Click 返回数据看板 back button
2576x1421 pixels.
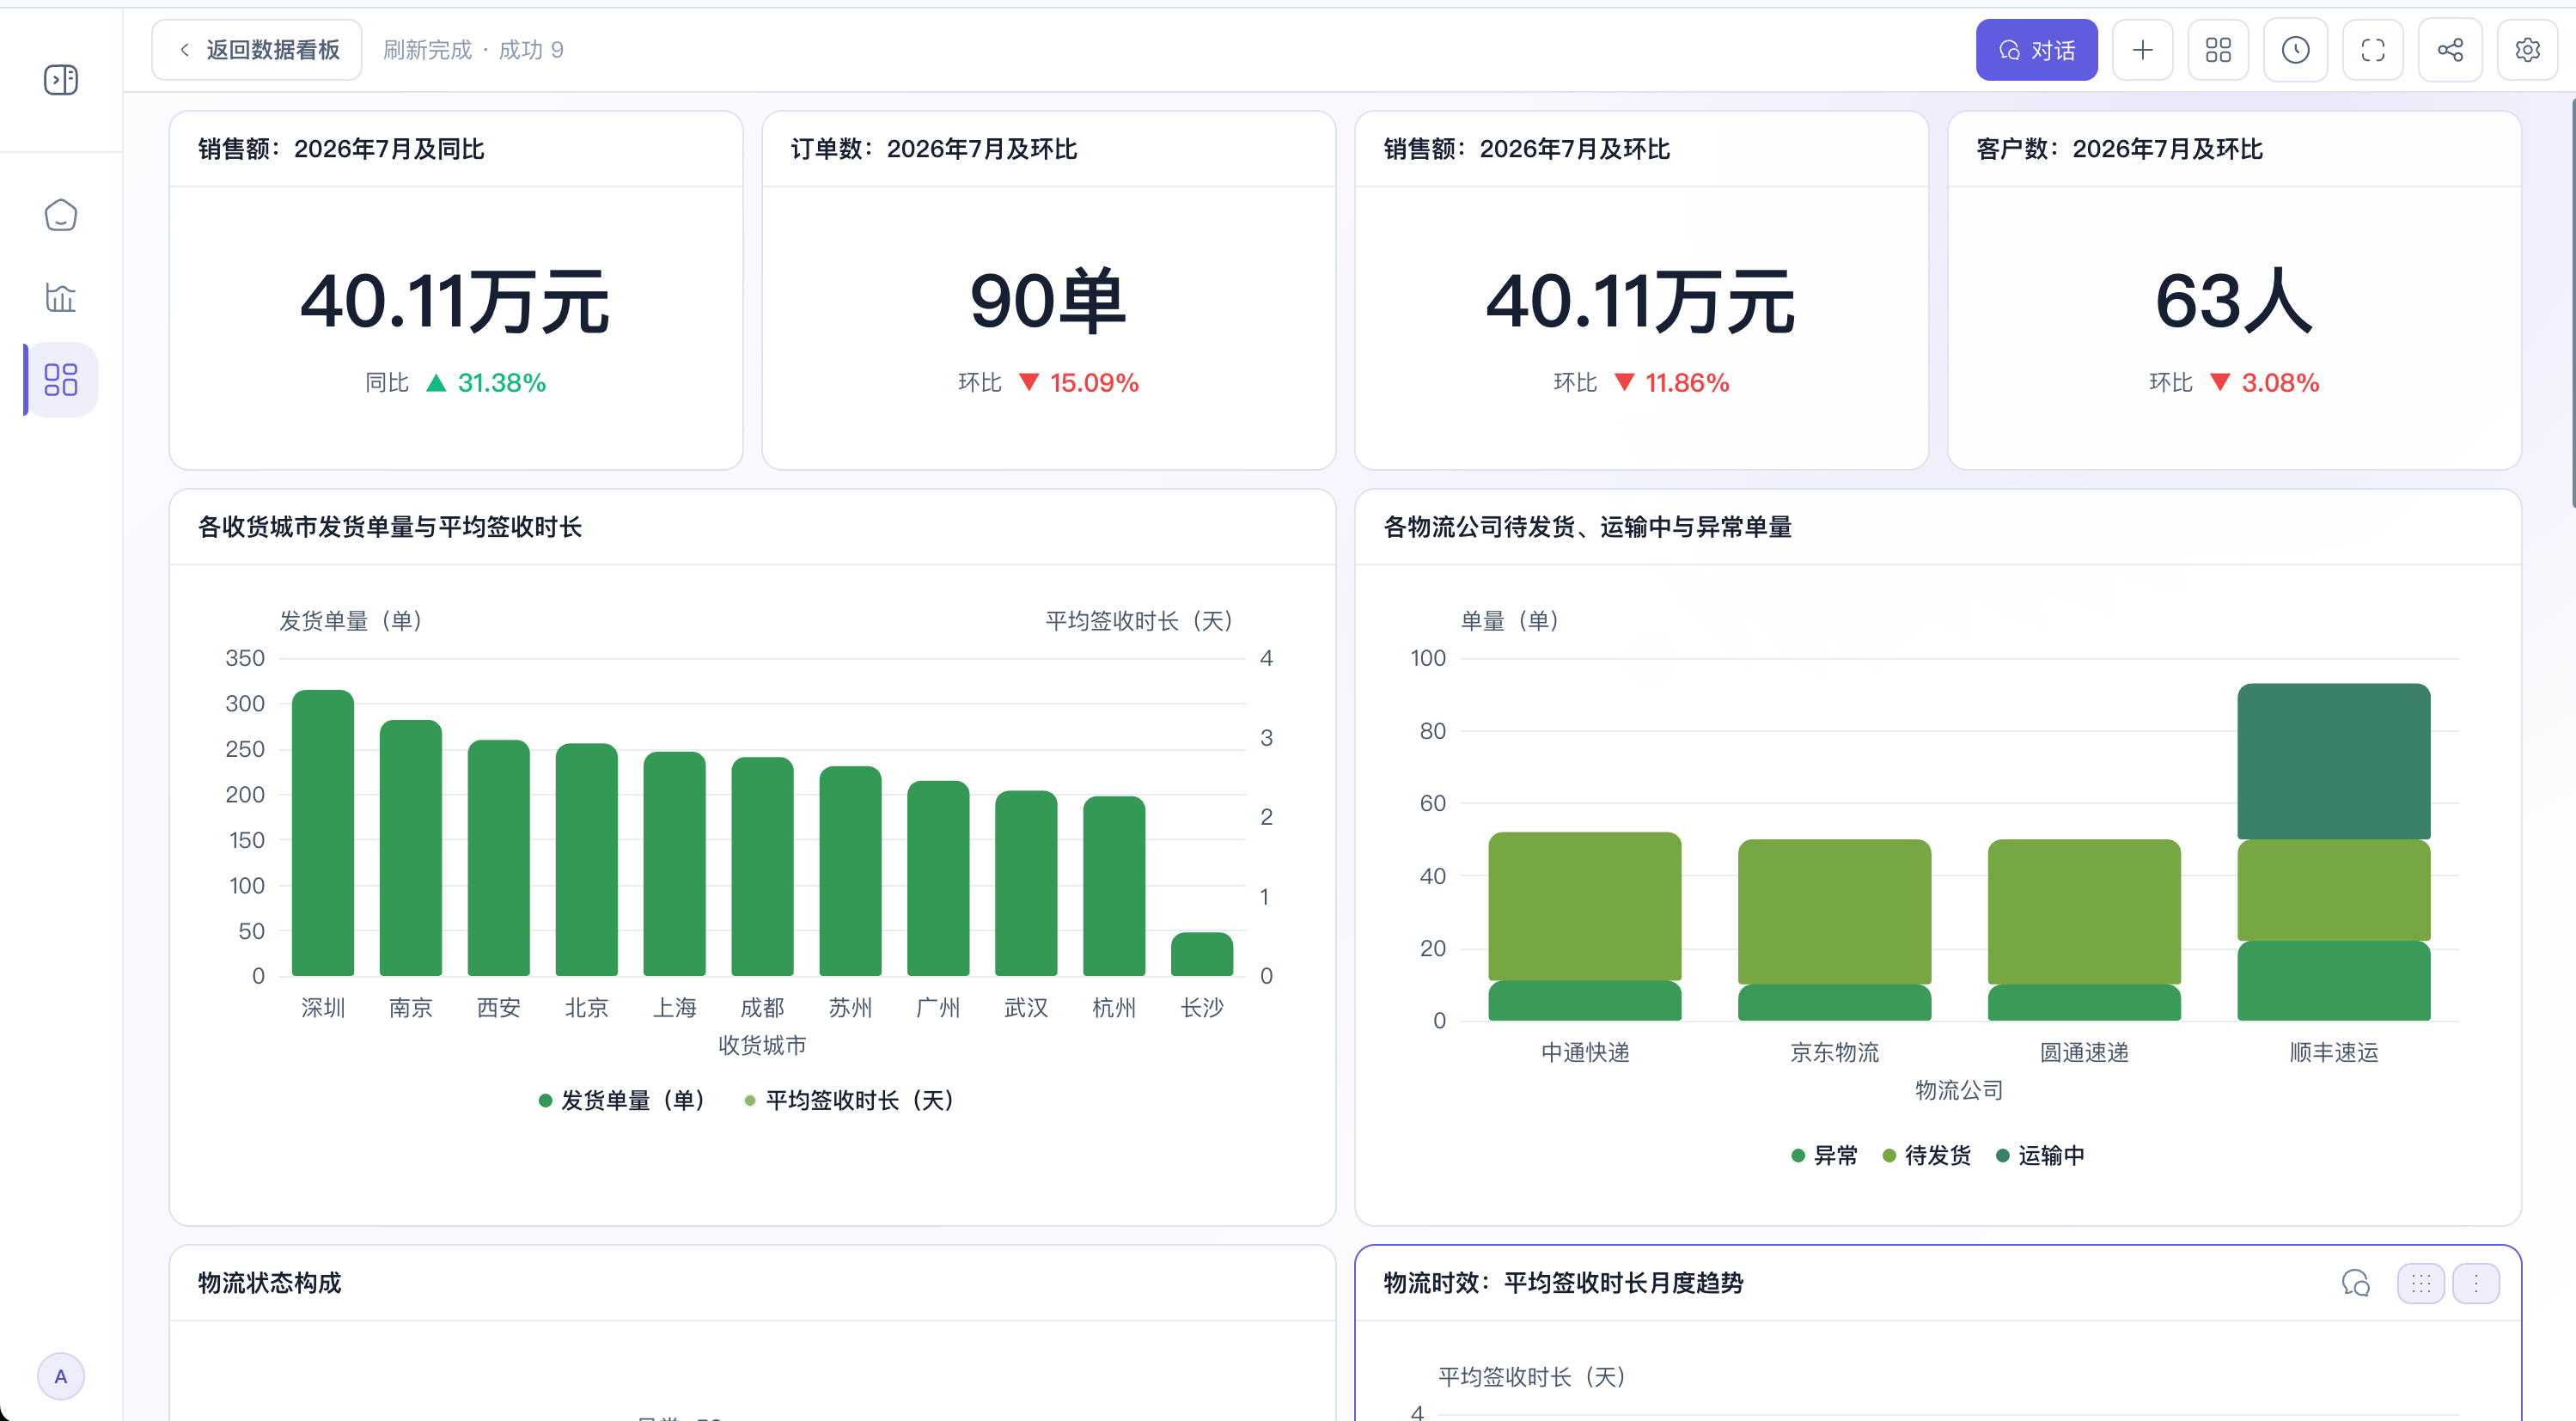click(x=257, y=50)
